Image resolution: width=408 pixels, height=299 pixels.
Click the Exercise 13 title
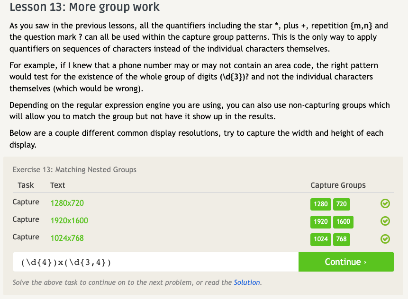(74, 169)
